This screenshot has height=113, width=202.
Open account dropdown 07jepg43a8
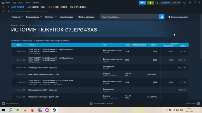166,3
